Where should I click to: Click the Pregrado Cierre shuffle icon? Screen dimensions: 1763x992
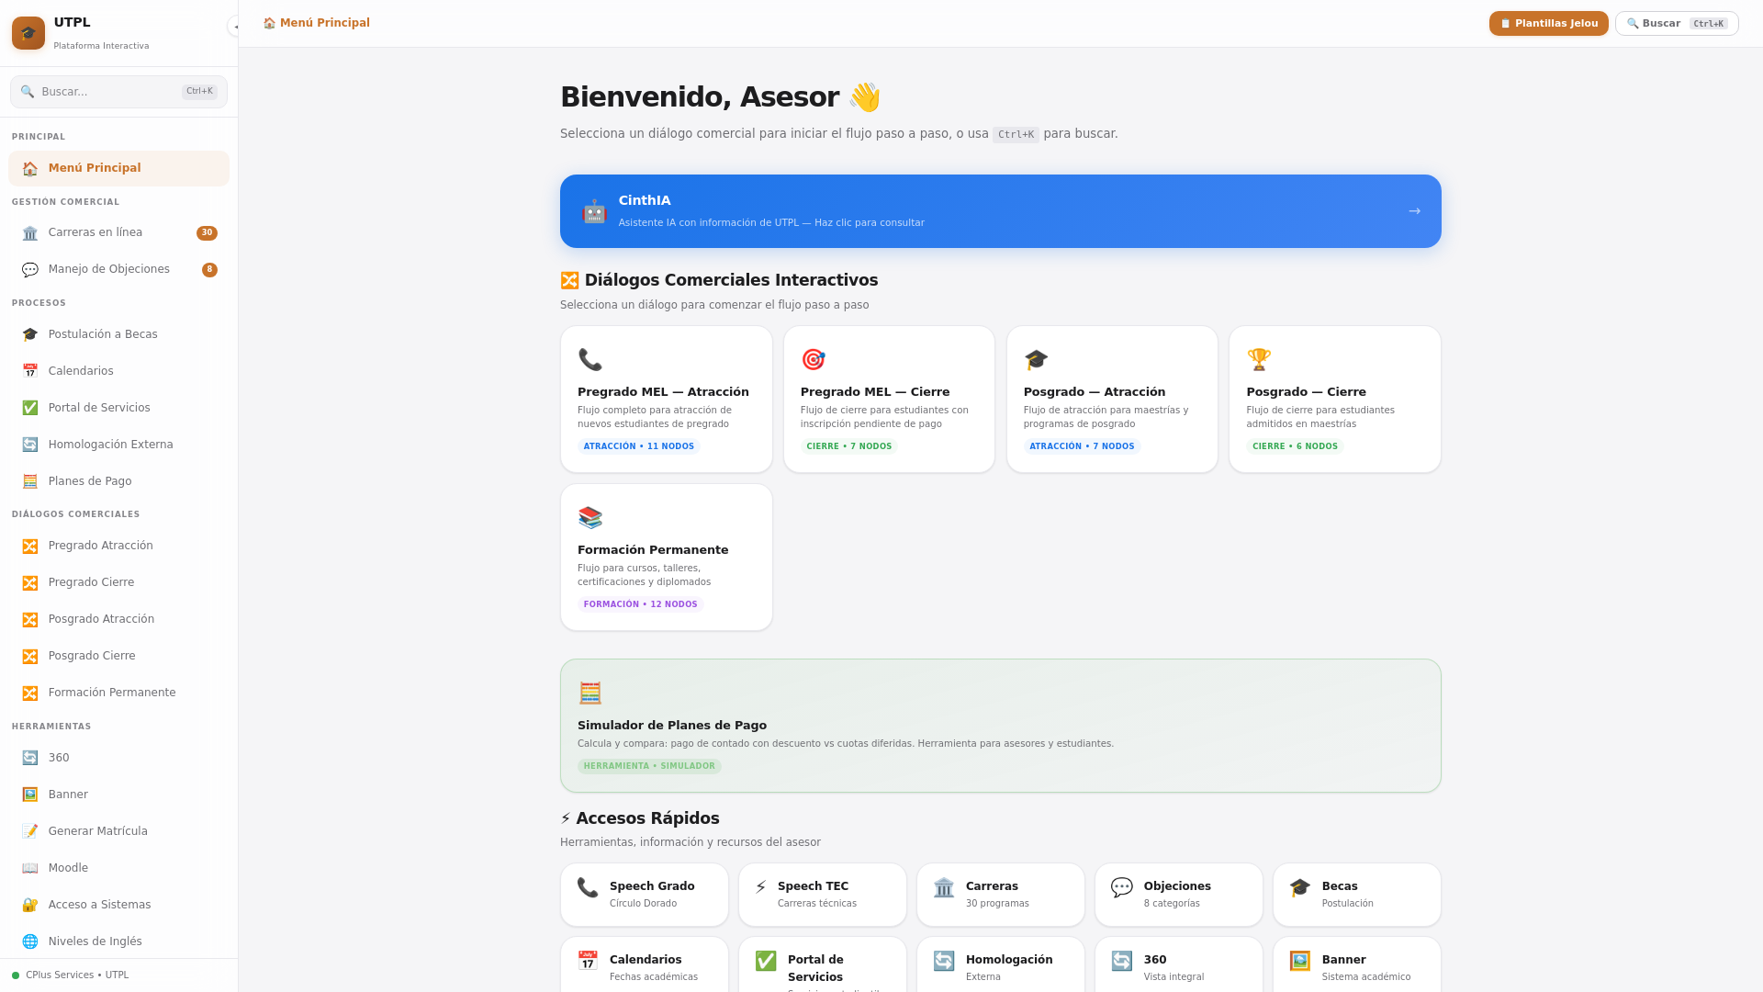(x=30, y=582)
